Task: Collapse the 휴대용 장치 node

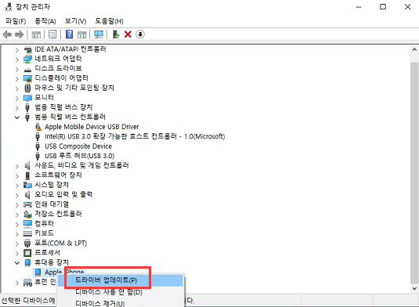Action: coord(16,263)
